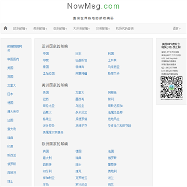
Task: Open 斯里兰卡 postal codes link
Action: pyautogui.click(x=114, y=74)
